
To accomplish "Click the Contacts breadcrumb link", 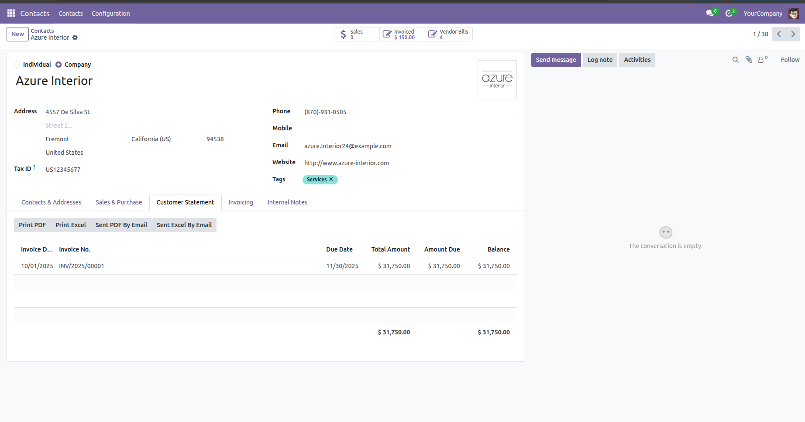I will 42,31.
